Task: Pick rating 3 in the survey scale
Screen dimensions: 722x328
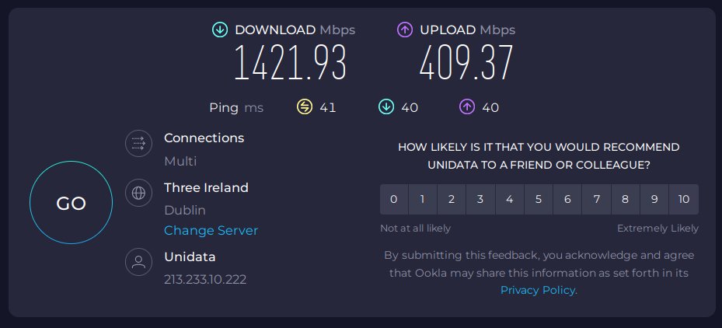Action: 480,199
